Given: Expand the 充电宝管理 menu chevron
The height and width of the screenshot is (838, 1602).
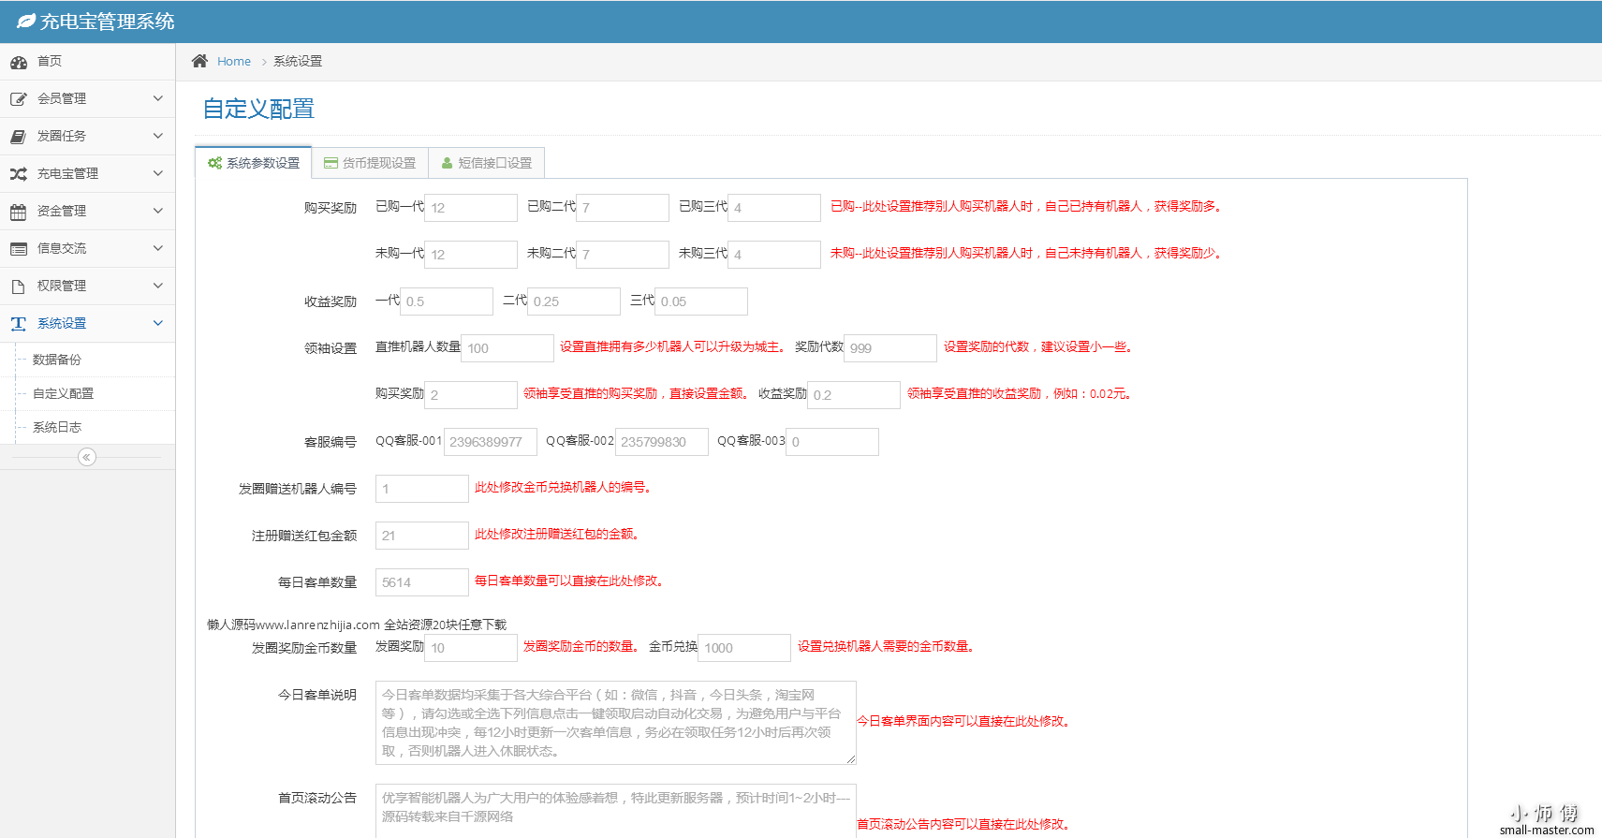Looking at the screenshot, I should 157,173.
